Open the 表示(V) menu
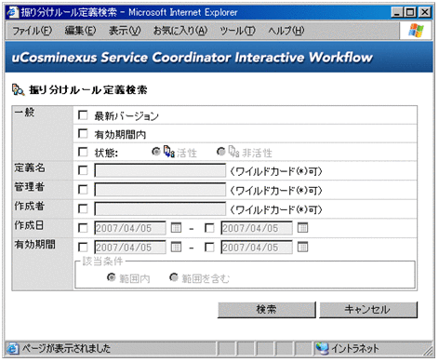This screenshot has width=439, height=362. point(125,31)
